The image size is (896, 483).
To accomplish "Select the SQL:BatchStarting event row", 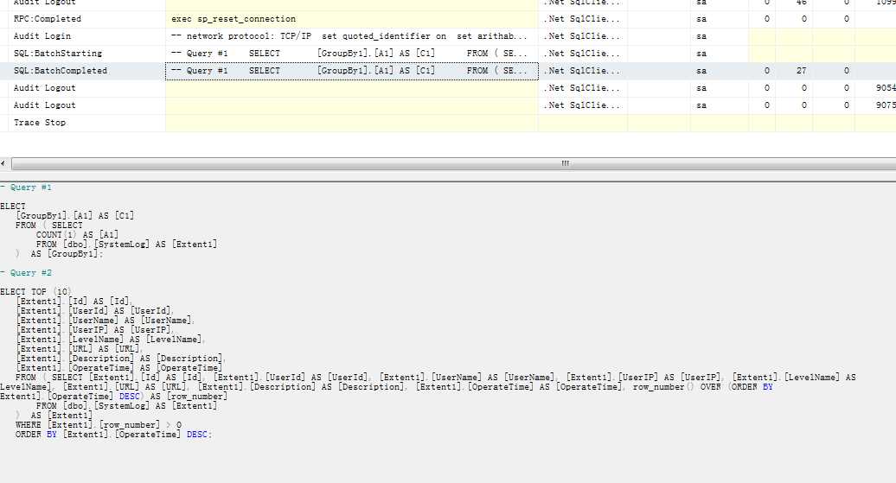I will pyautogui.click(x=448, y=53).
